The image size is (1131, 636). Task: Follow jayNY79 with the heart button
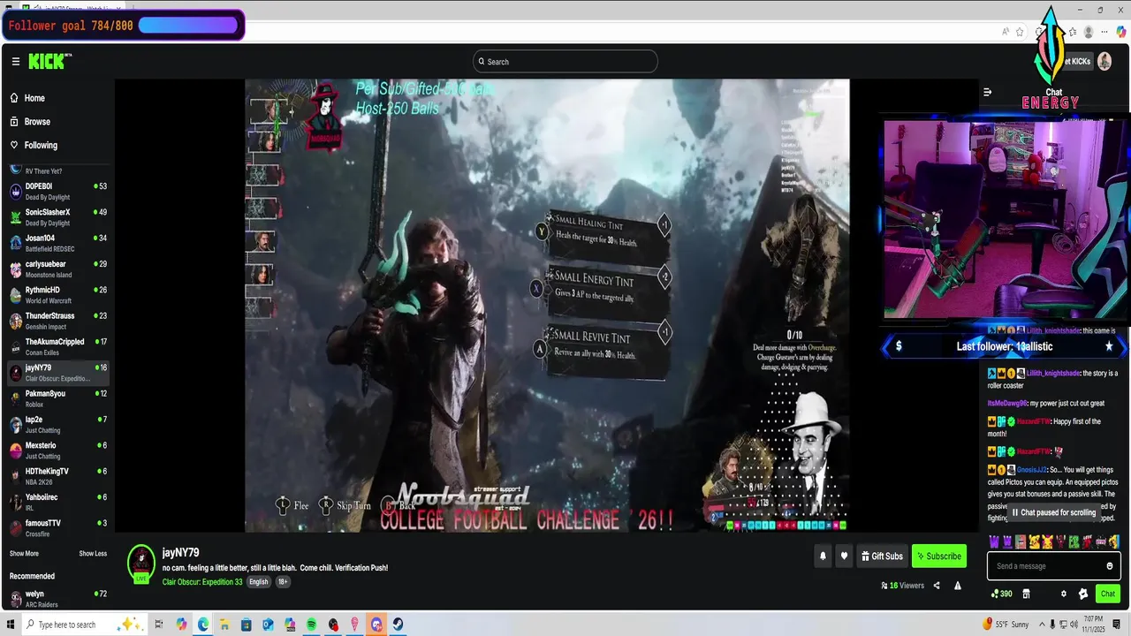point(844,556)
